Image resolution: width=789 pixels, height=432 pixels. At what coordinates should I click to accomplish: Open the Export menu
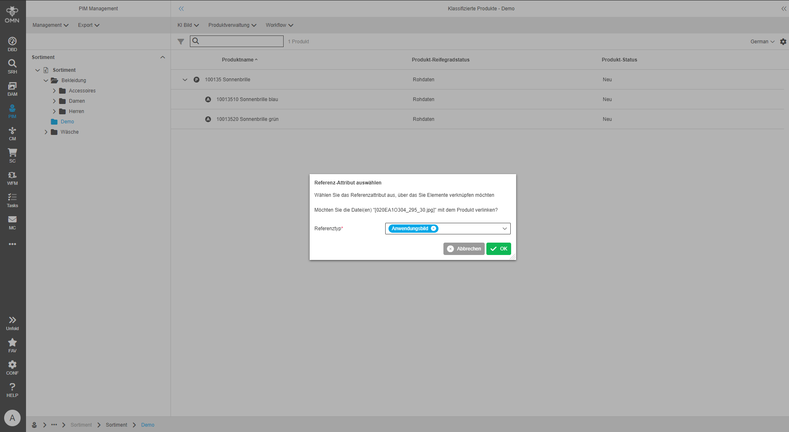tap(88, 25)
